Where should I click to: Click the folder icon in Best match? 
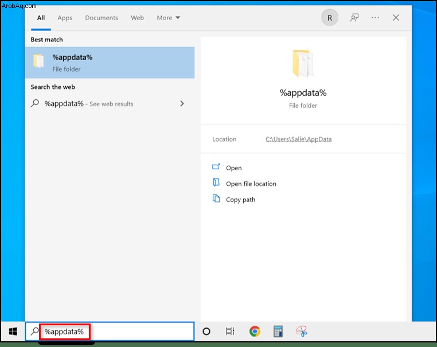(39, 61)
